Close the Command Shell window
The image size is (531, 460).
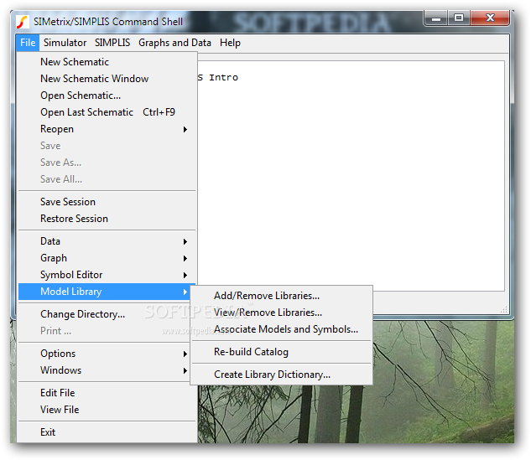tap(490, 18)
